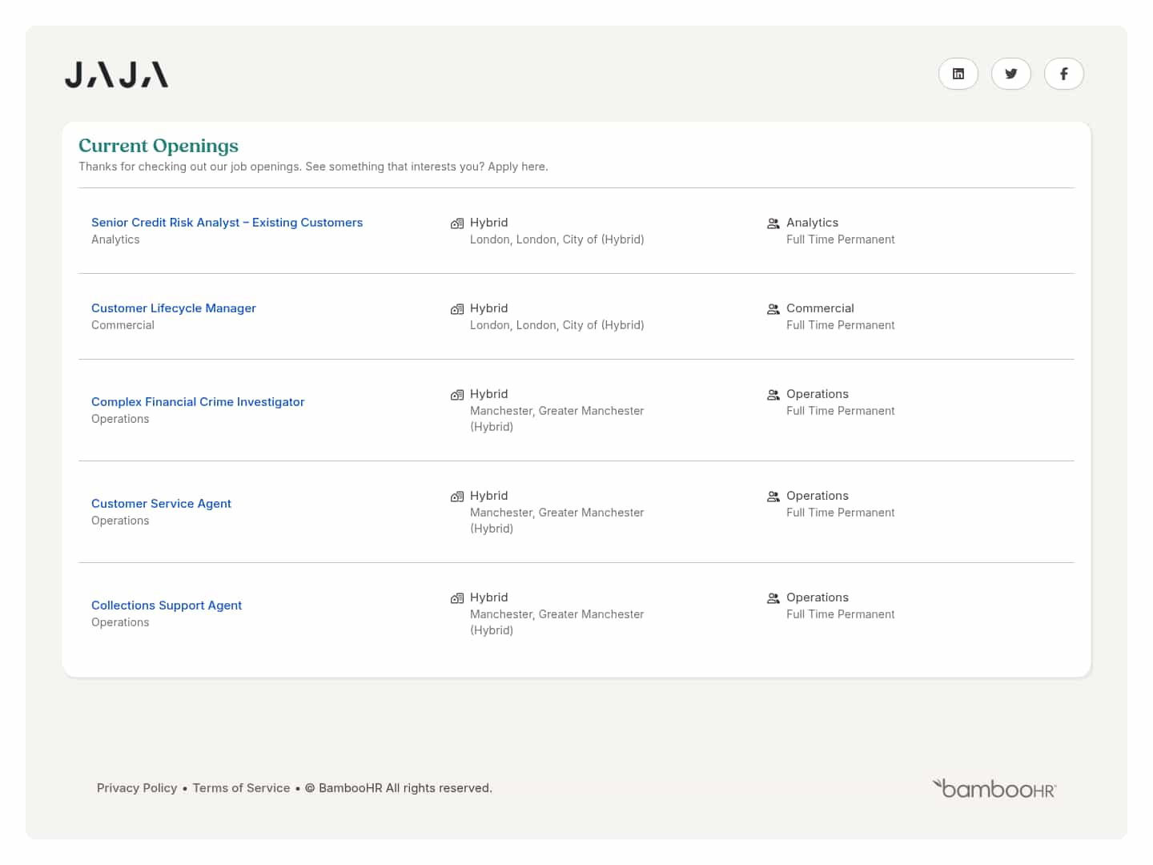Click the Commercial department label on the right

pos(820,308)
